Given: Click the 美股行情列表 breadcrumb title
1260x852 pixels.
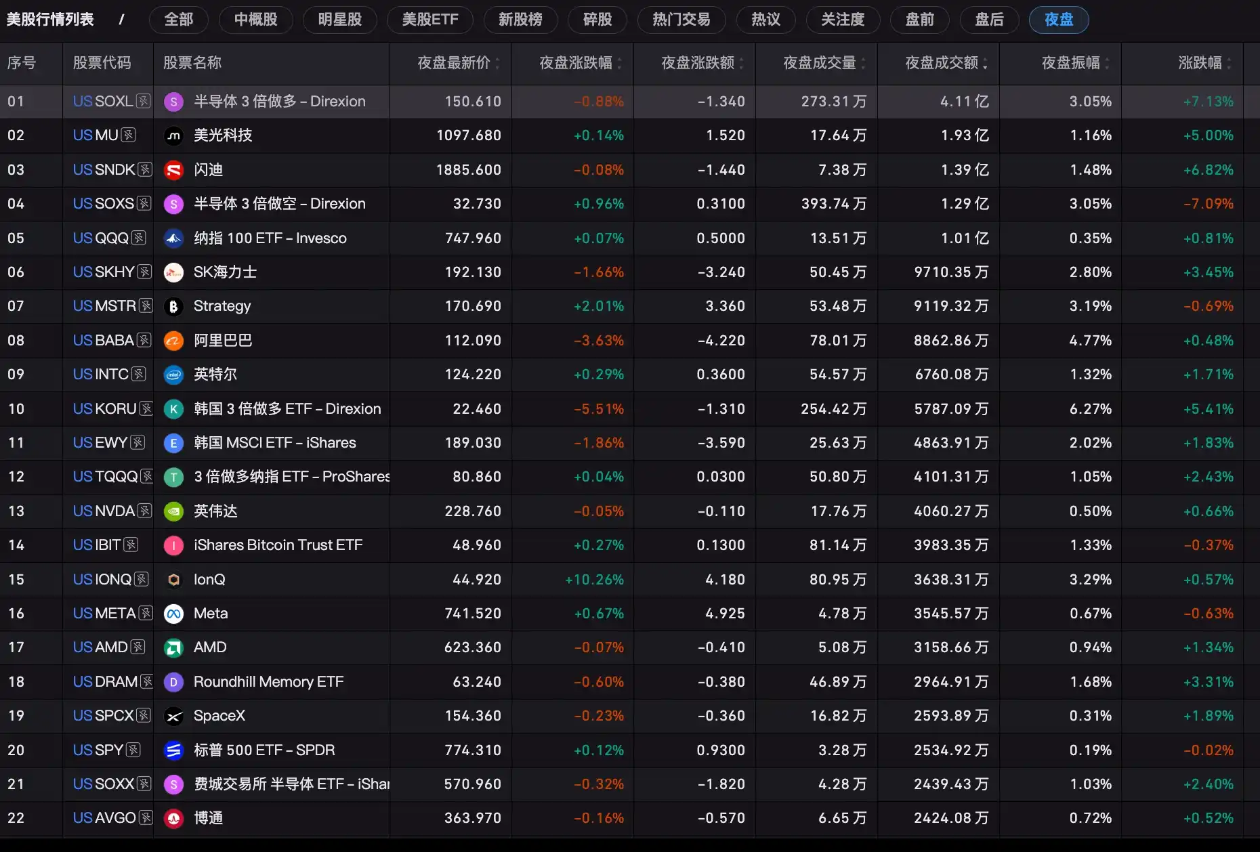Looking at the screenshot, I should click(x=50, y=20).
